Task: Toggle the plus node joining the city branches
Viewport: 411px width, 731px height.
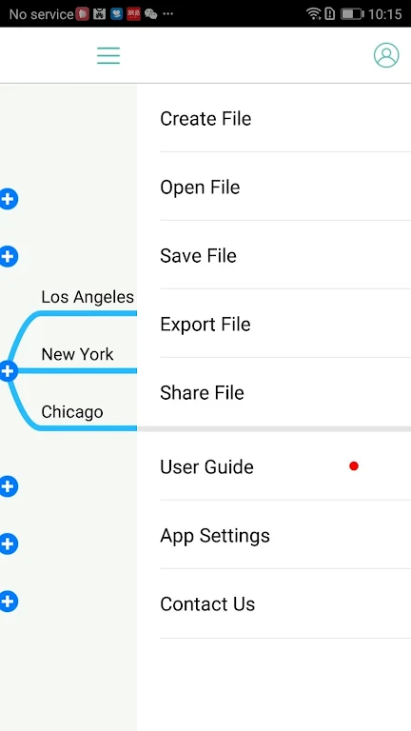Action: pyautogui.click(x=9, y=371)
